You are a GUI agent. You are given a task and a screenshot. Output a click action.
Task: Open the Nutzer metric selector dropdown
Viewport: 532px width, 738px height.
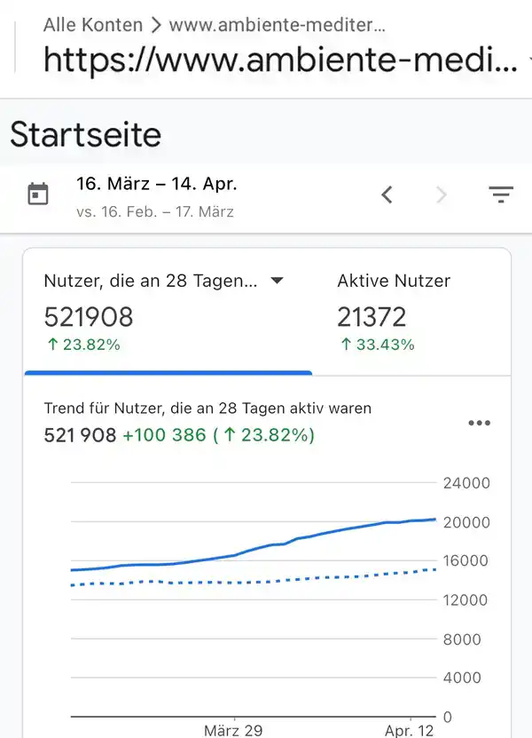coord(278,281)
